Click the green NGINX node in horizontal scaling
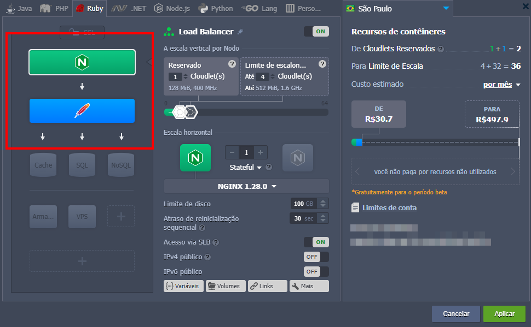Image resolution: width=531 pixels, height=327 pixels. pos(195,158)
